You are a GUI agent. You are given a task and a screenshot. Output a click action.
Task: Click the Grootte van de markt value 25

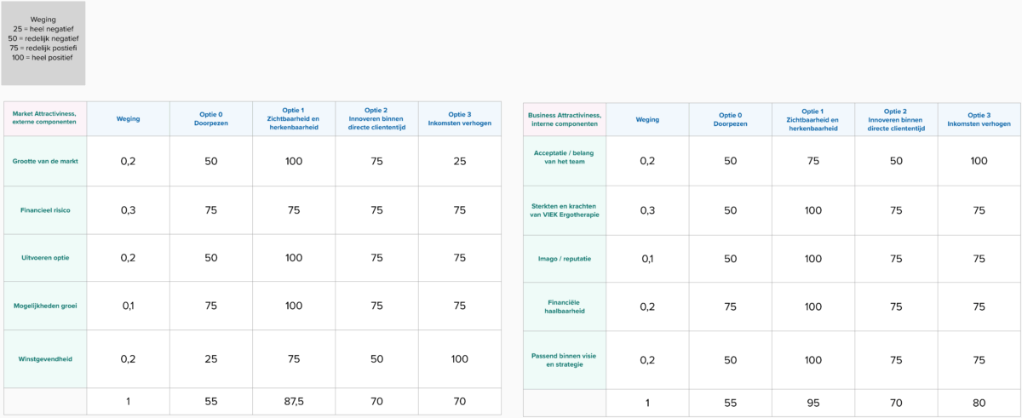pos(460,161)
